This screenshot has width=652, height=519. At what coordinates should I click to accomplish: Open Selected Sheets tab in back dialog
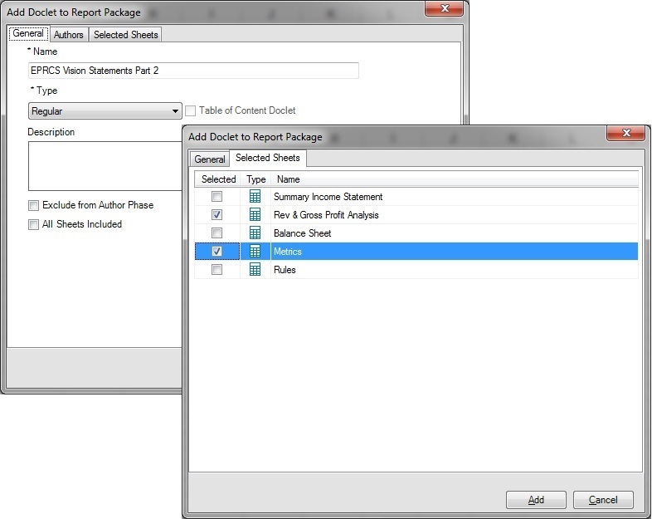coord(125,35)
